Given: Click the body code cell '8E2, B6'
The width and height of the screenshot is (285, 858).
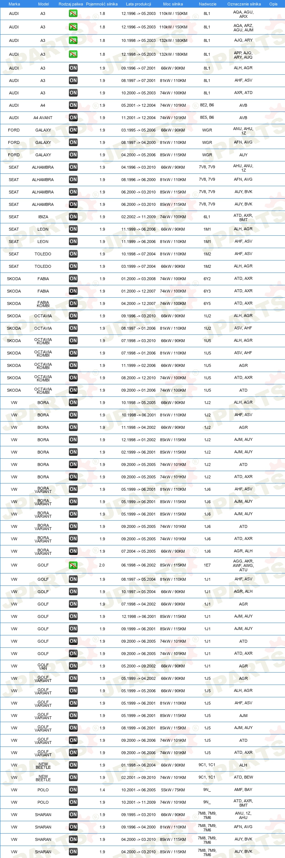Looking at the screenshot, I should [207, 105].
